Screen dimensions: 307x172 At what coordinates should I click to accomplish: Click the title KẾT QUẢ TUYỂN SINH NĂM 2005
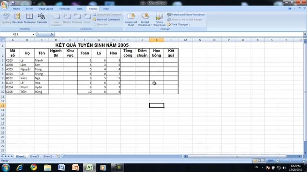click(92, 45)
